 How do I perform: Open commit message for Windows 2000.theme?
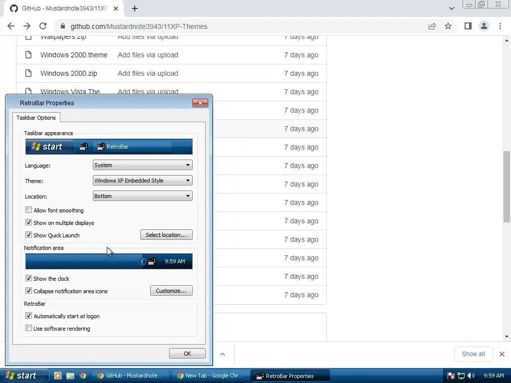click(x=148, y=55)
